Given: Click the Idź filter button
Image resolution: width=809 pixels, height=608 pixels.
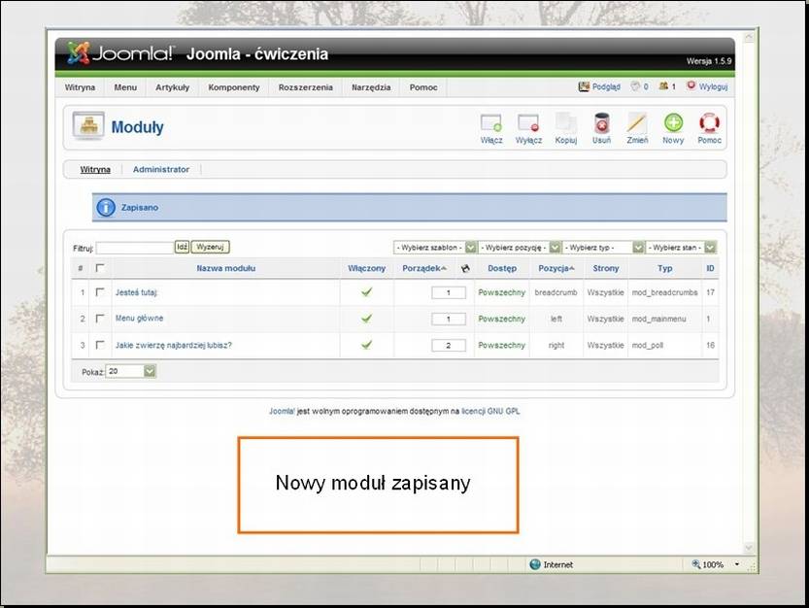Looking at the screenshot, I should pyautogui.click(x=183, y=248).
